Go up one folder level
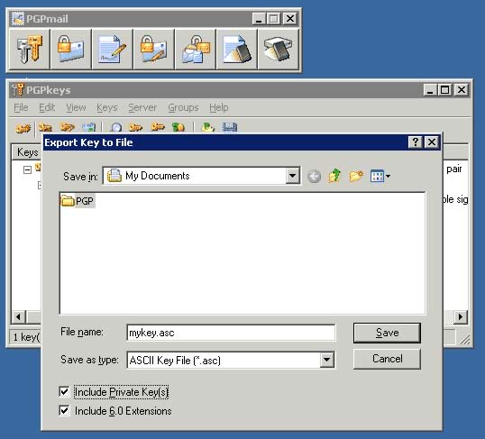Screen dimensions: 485x439 click(335, 177)
